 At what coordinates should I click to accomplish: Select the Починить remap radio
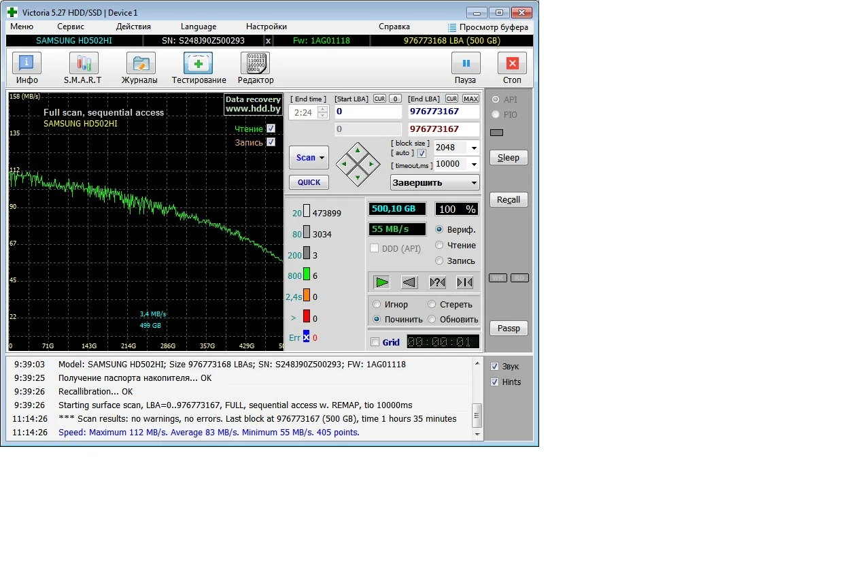click(x=377, y=319)
